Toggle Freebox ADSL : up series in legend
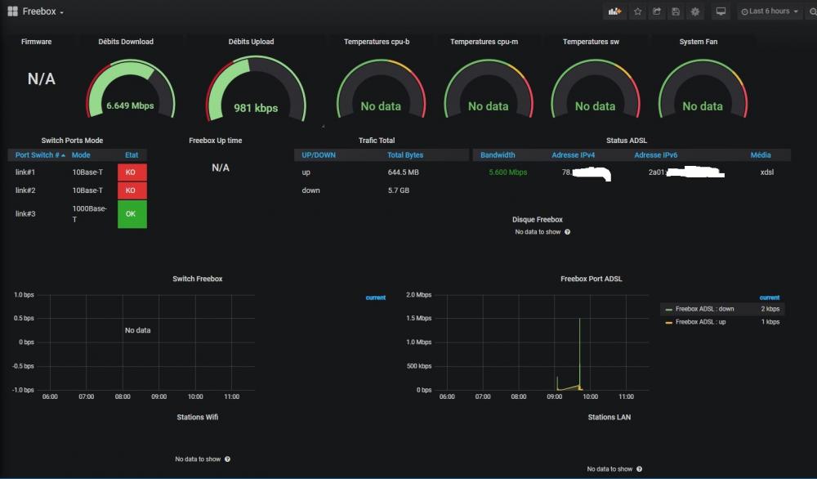 pos(700,322)
